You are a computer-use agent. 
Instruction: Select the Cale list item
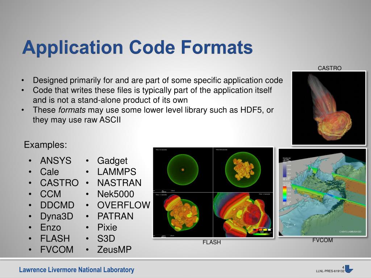(49, 172)
